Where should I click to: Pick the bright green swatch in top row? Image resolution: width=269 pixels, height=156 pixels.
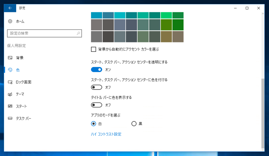click(166, 15)
